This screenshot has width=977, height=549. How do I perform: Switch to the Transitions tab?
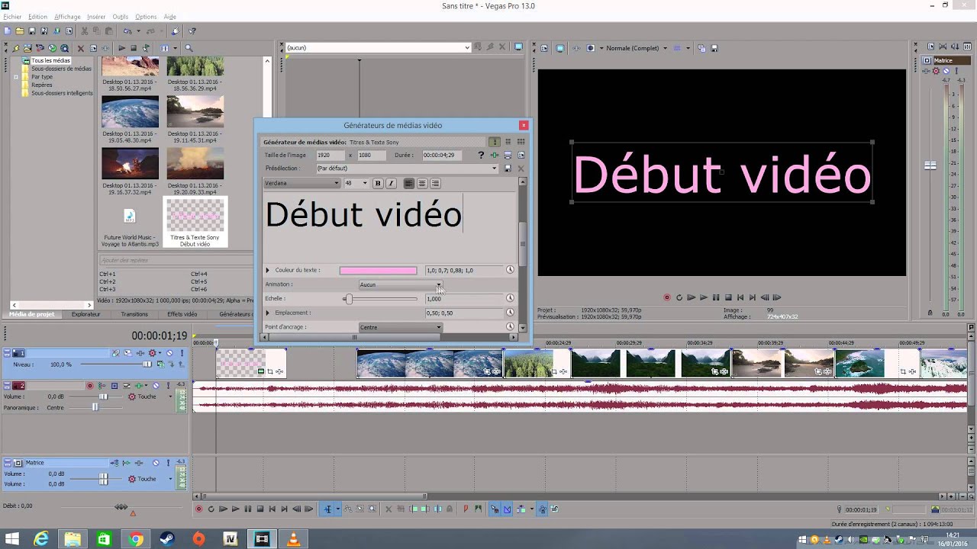pos(134,314)
